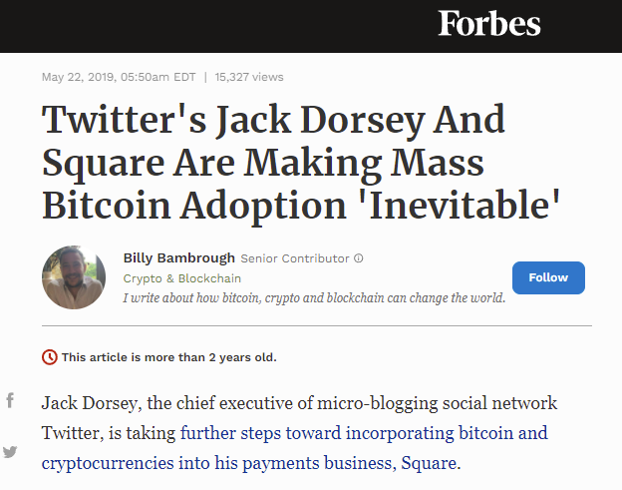The image size is (622, 490).
Task: Open the Crypto & Blockchain category
Action: pyautogui.click(x=182, y=278)
